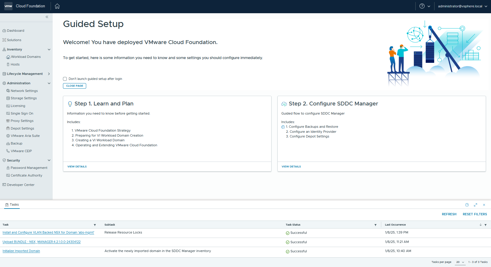The width and height of the screenshot is (491, 267).
Task: Click the Single Sign On icon
Action: 8,114
